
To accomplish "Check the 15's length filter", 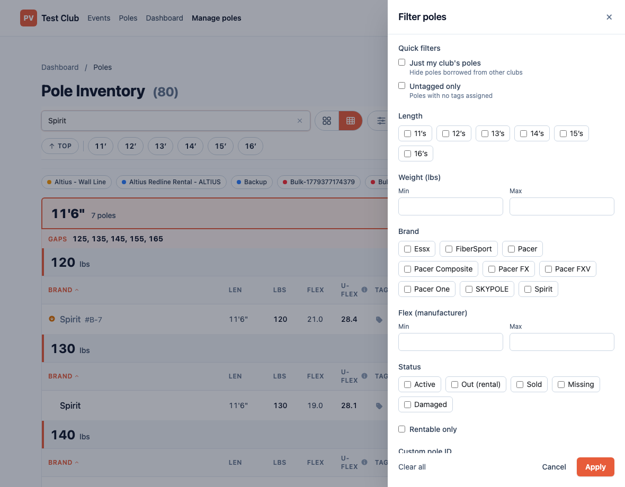I will pyautogui.click(x=563, y=134).
